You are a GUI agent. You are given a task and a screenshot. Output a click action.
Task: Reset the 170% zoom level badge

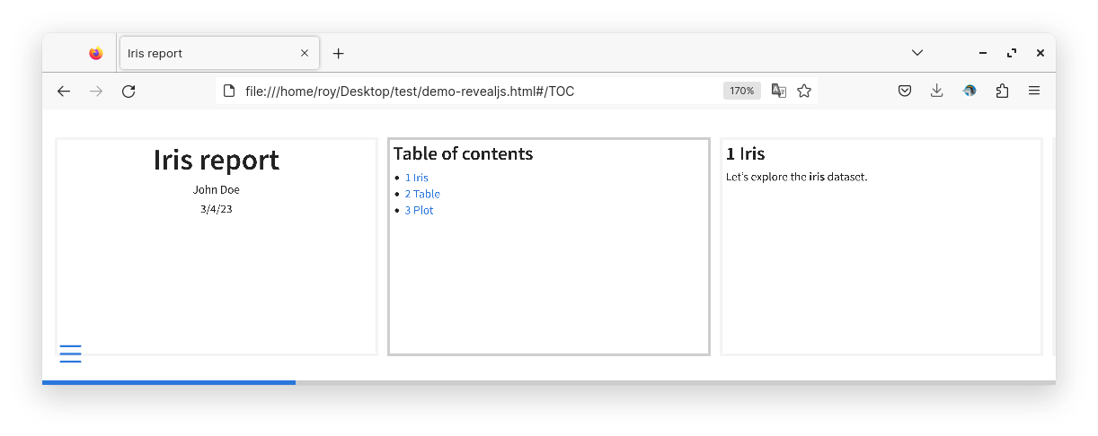point(742,91)
